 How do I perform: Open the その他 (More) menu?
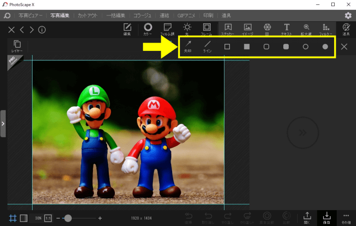[x=346, y=218]
